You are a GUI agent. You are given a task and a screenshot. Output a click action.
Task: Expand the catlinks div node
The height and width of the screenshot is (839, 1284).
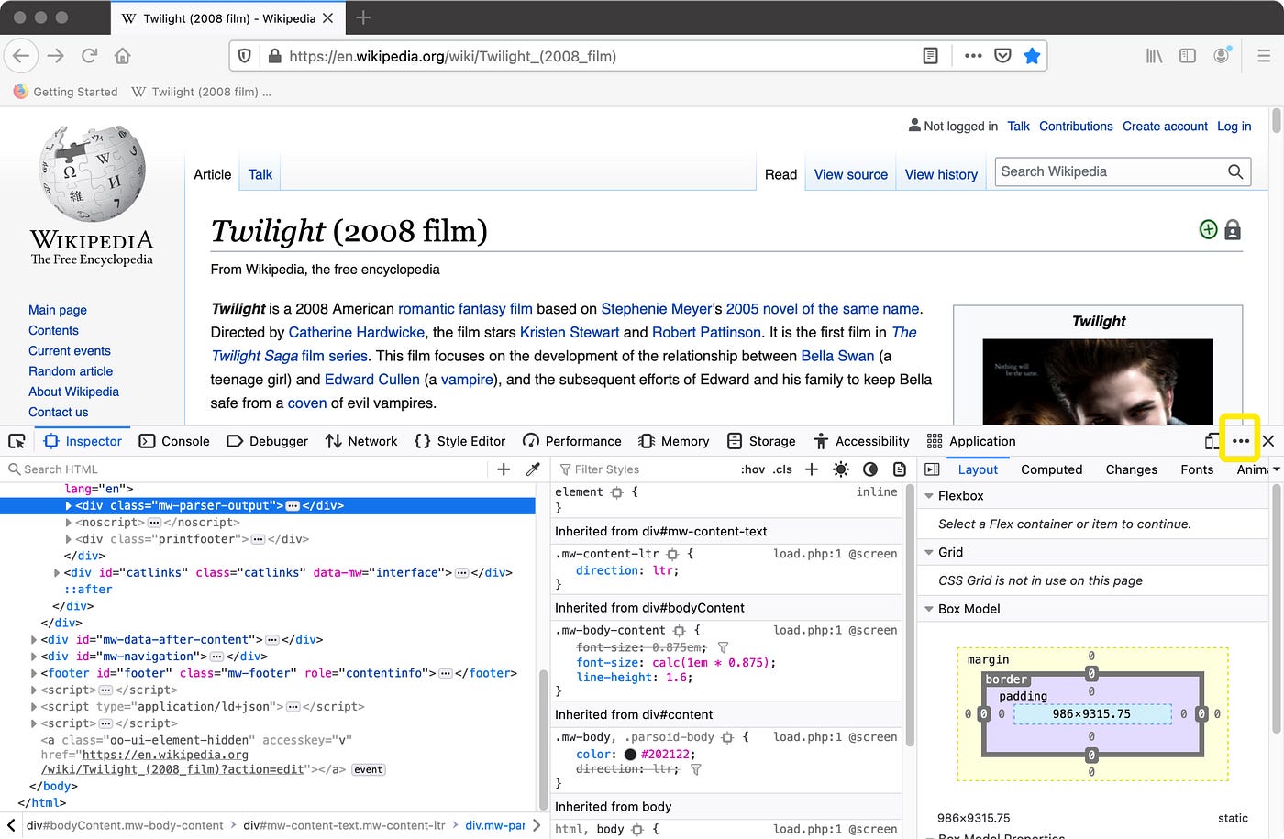[57, 573]
